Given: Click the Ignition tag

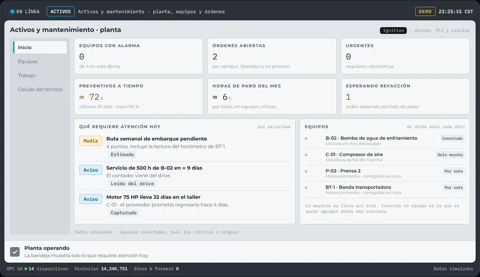Looking at the screenshot, I should point(393,30).
